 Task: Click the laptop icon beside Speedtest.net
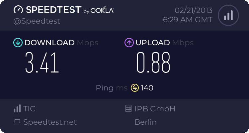(17, 122)
